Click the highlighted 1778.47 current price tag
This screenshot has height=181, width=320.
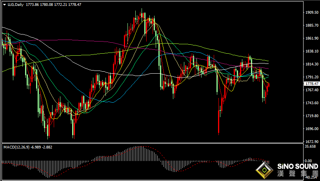311,84
